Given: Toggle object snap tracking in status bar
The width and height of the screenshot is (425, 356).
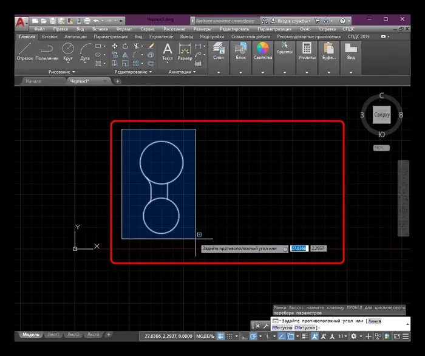Looking at the screenshot, I should coord(282,337).
